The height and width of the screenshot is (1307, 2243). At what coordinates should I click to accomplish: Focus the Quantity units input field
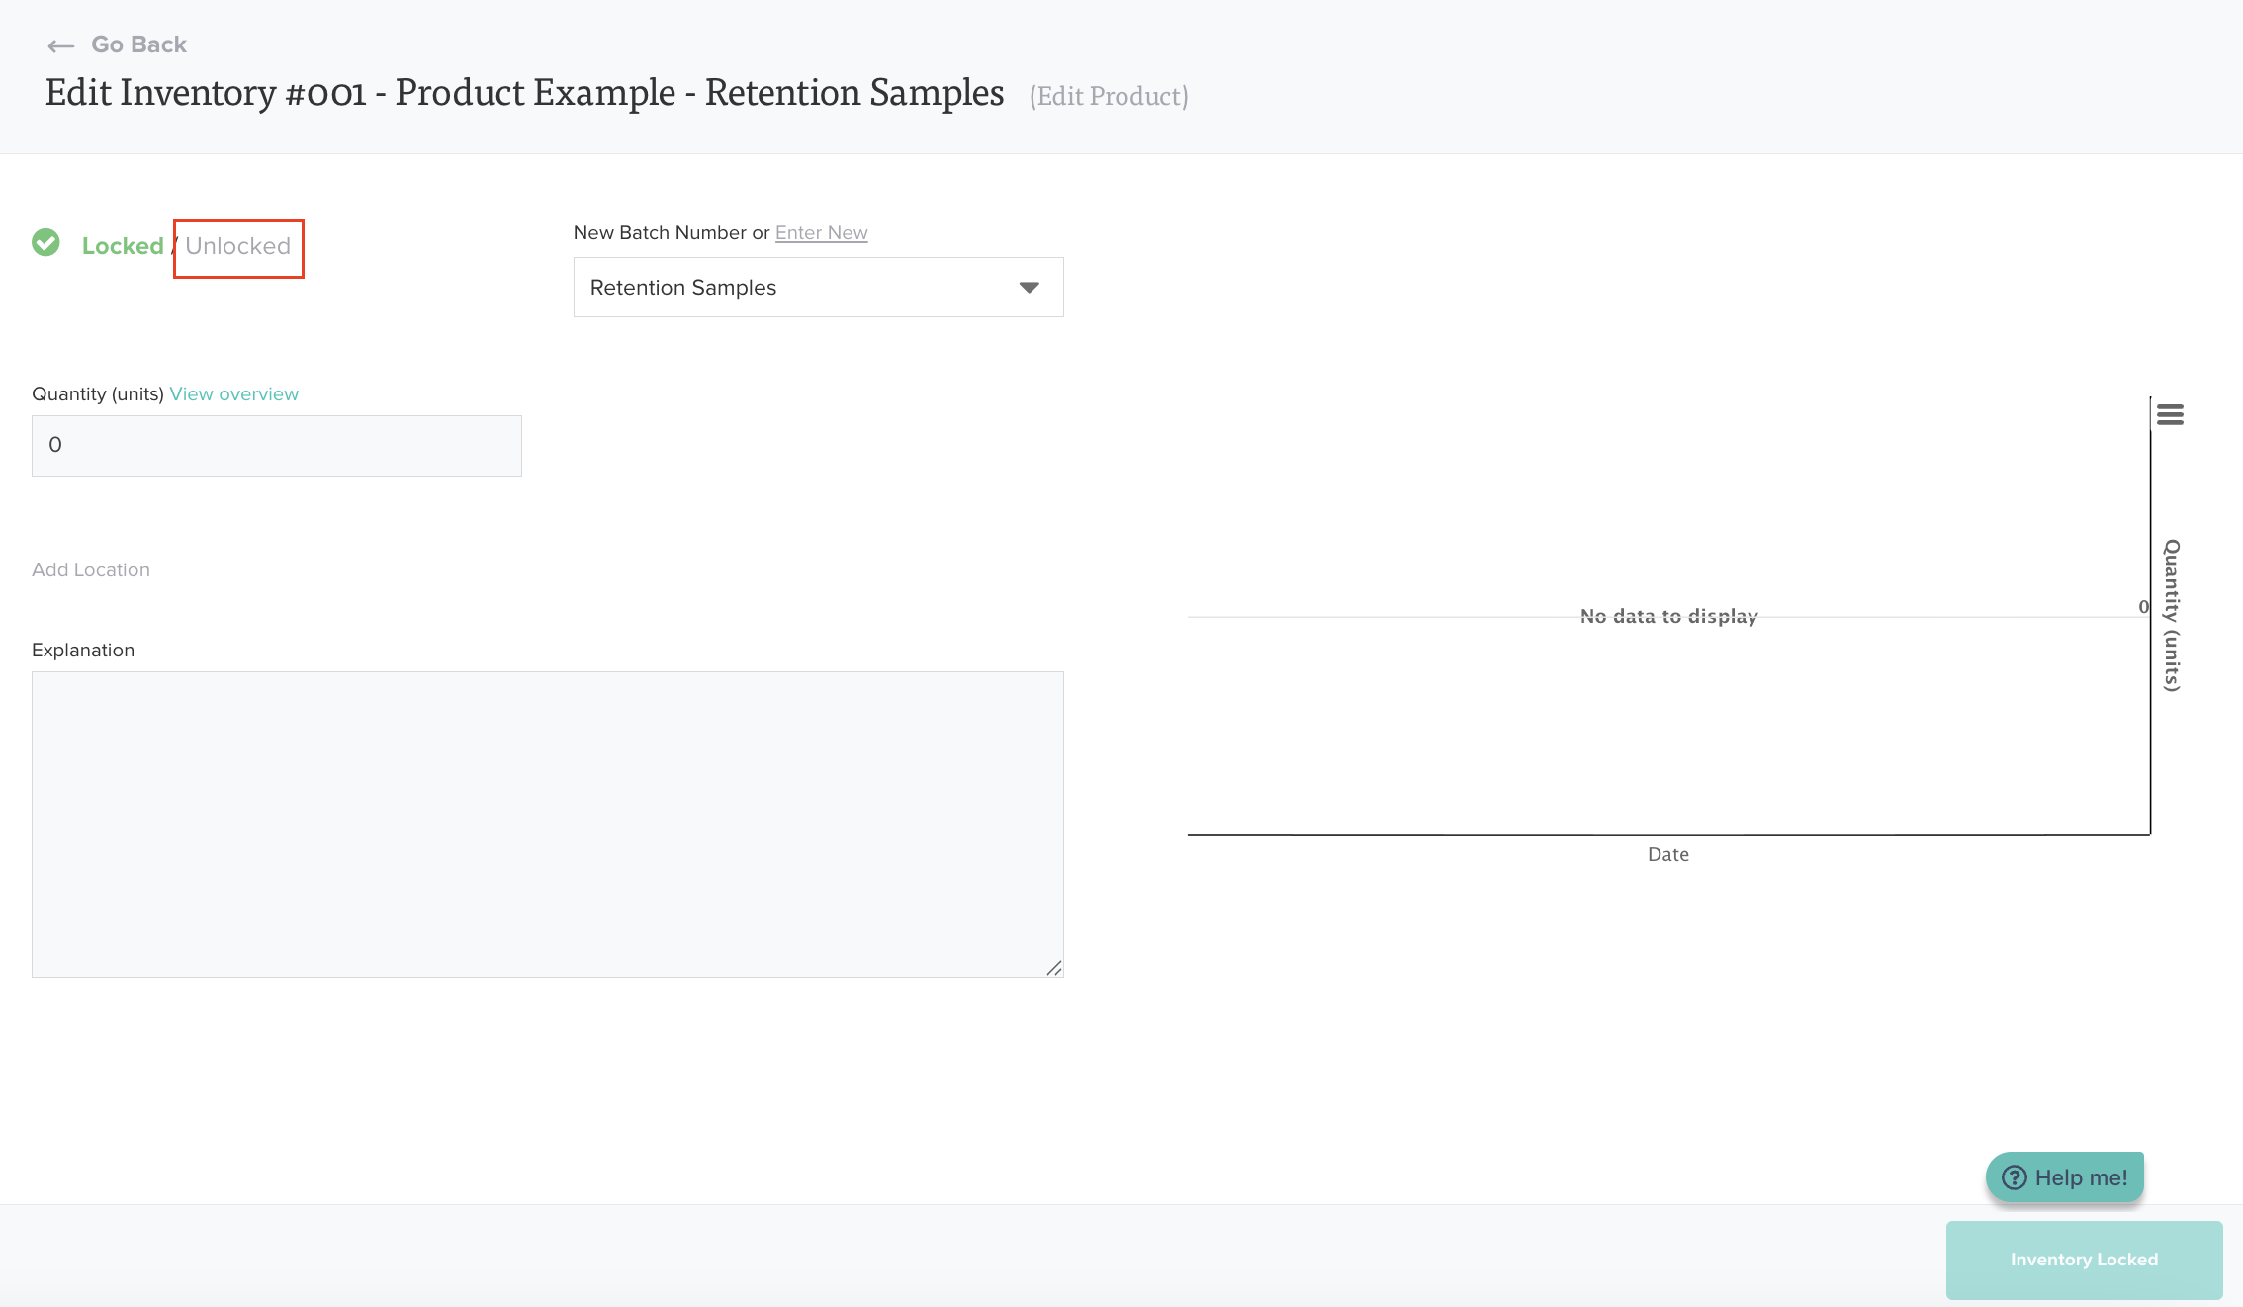[x=276, y=445]
